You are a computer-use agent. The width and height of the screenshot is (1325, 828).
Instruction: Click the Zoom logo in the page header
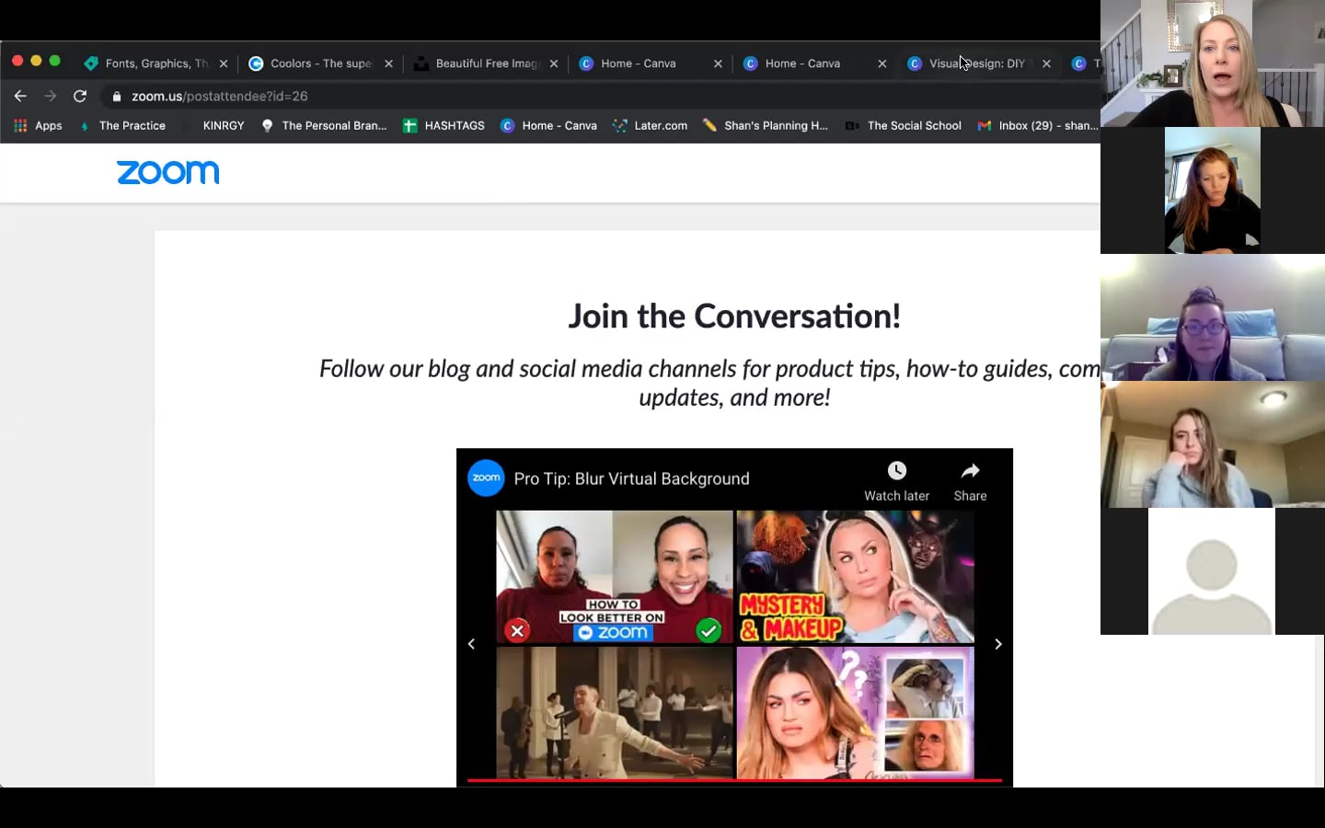click(168, 172)
